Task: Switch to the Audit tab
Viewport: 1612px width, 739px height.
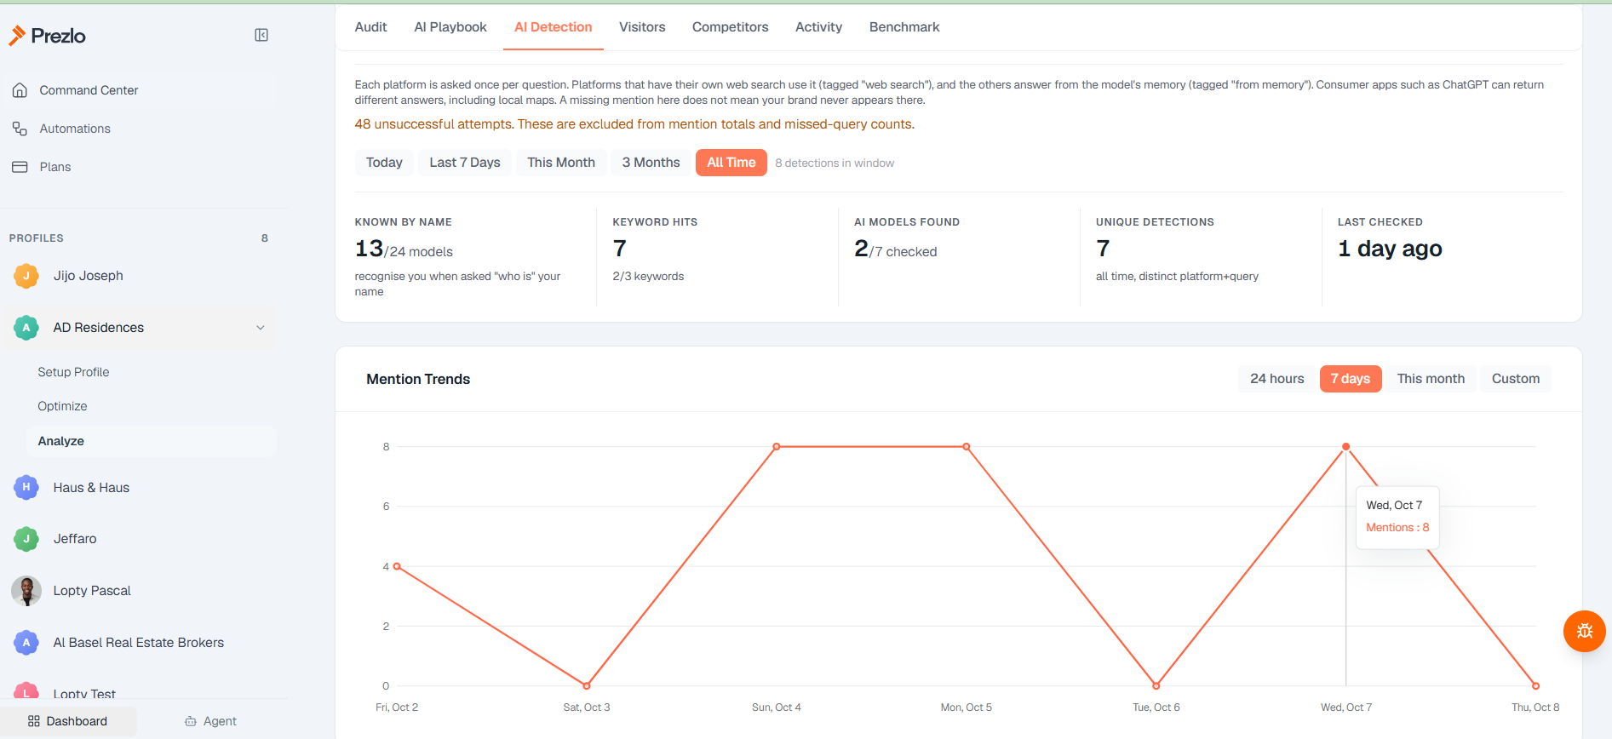Action: click(x=370, y=27)
